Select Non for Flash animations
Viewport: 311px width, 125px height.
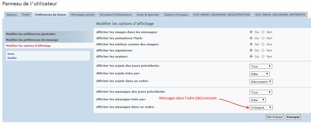(263, 38)
